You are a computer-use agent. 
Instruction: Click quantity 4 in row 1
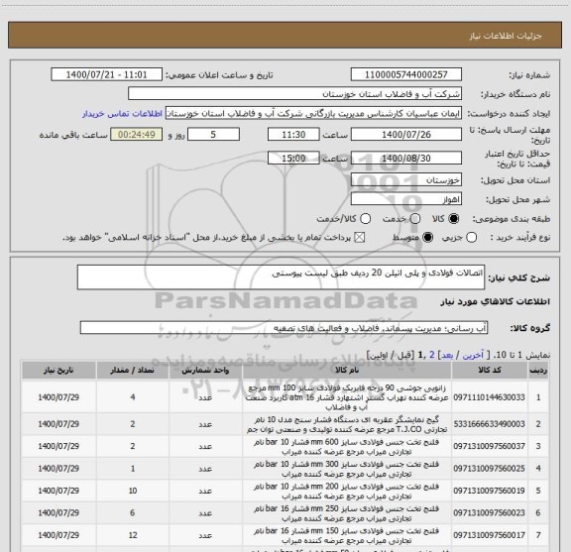tap(133, 397)
